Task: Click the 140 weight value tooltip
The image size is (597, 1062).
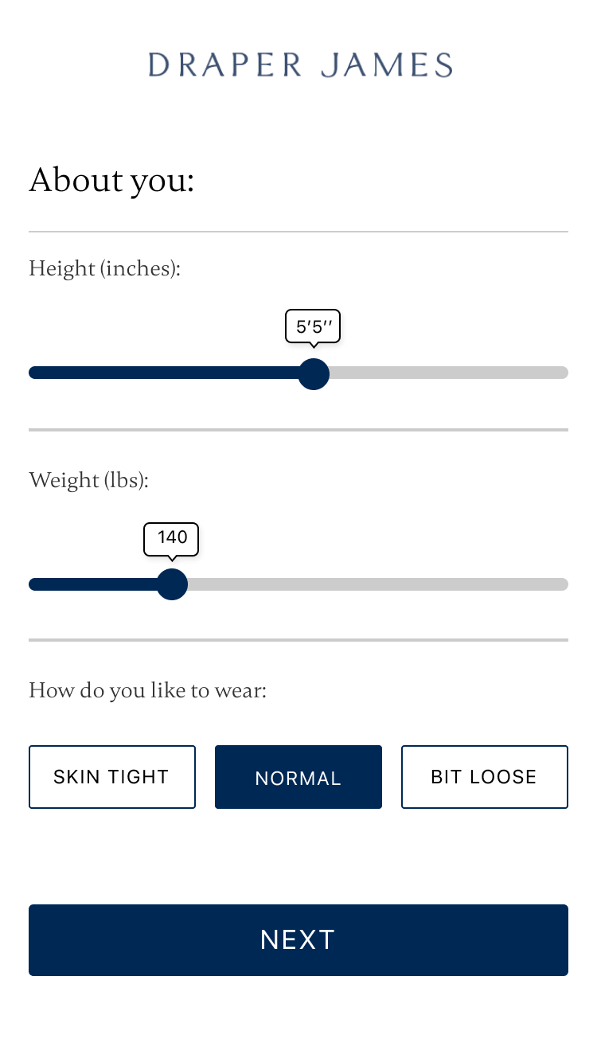Action: coord(171,538)
